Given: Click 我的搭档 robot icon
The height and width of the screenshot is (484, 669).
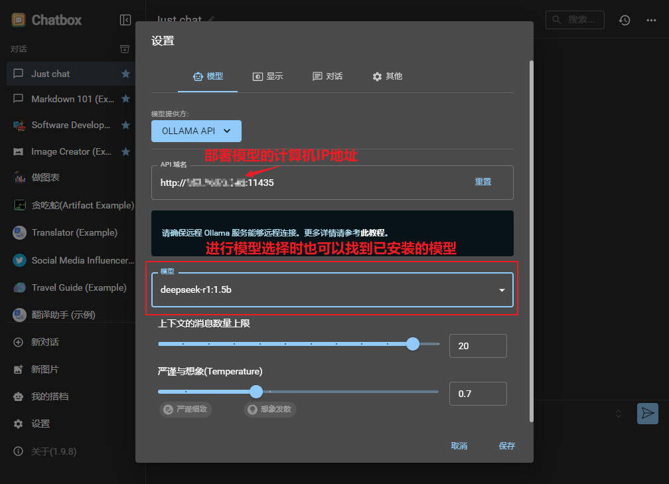Looking at the screenshot, I should (19, 396).
